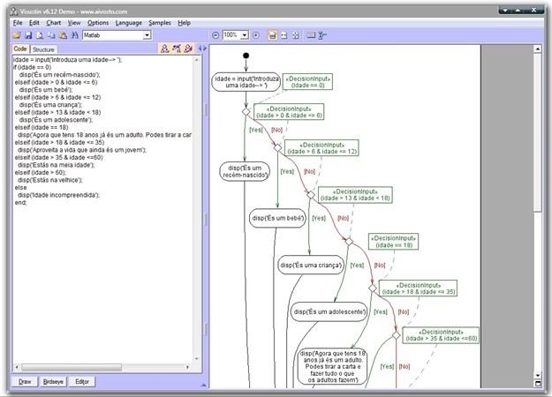Switch to the Structure tab

[x=43, y=49]
